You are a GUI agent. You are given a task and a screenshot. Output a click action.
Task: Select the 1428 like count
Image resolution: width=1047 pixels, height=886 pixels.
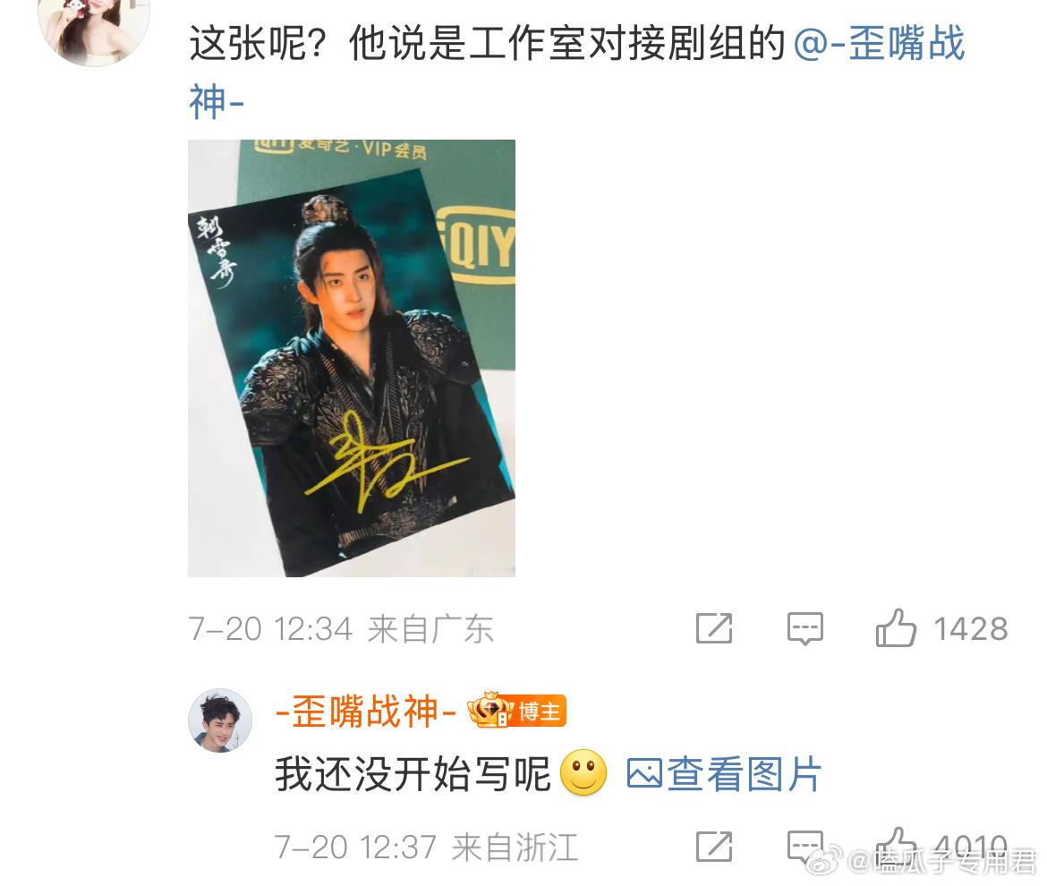coord(970,629)
